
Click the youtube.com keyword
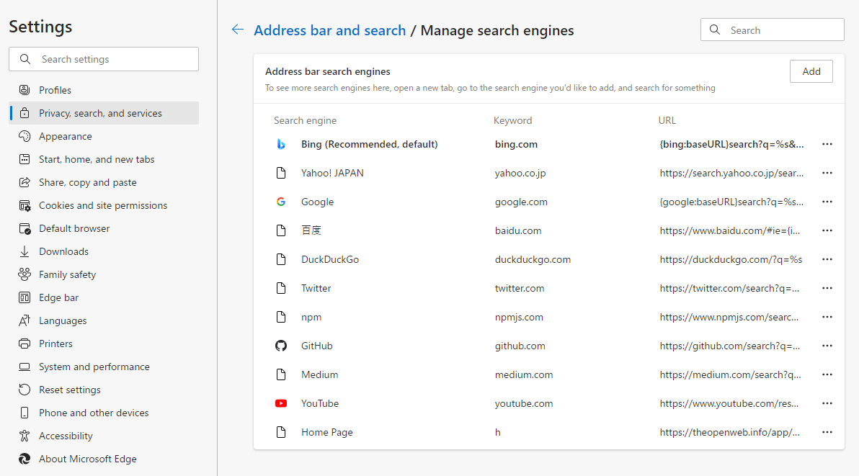pyautogui.click(x=524, y=403)
